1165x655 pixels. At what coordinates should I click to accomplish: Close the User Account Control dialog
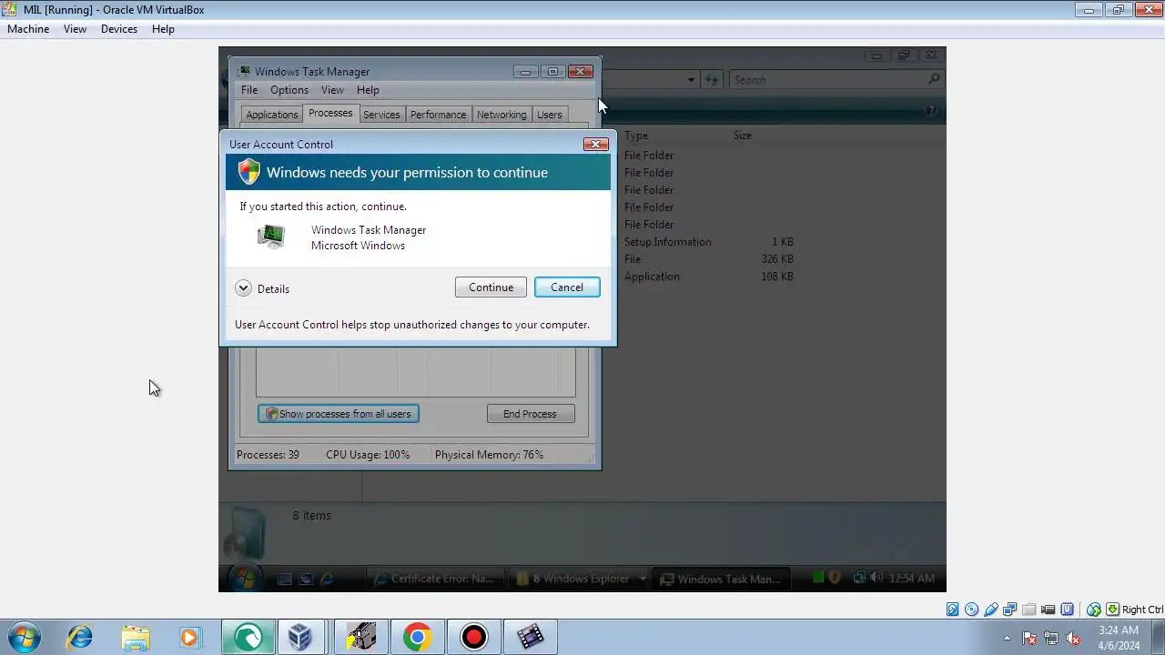click(x=595, y=144)
